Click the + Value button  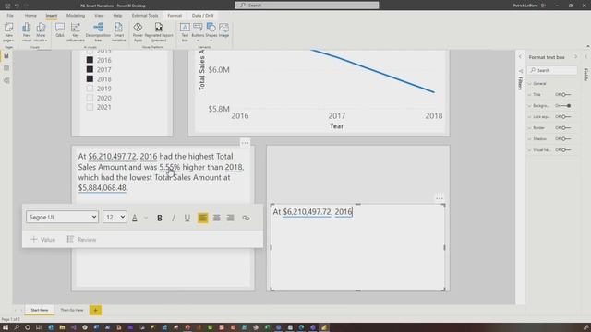point(43,240)
